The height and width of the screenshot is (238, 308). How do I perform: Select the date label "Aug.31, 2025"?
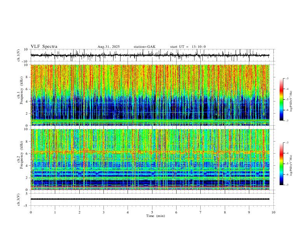coord(108,47)
